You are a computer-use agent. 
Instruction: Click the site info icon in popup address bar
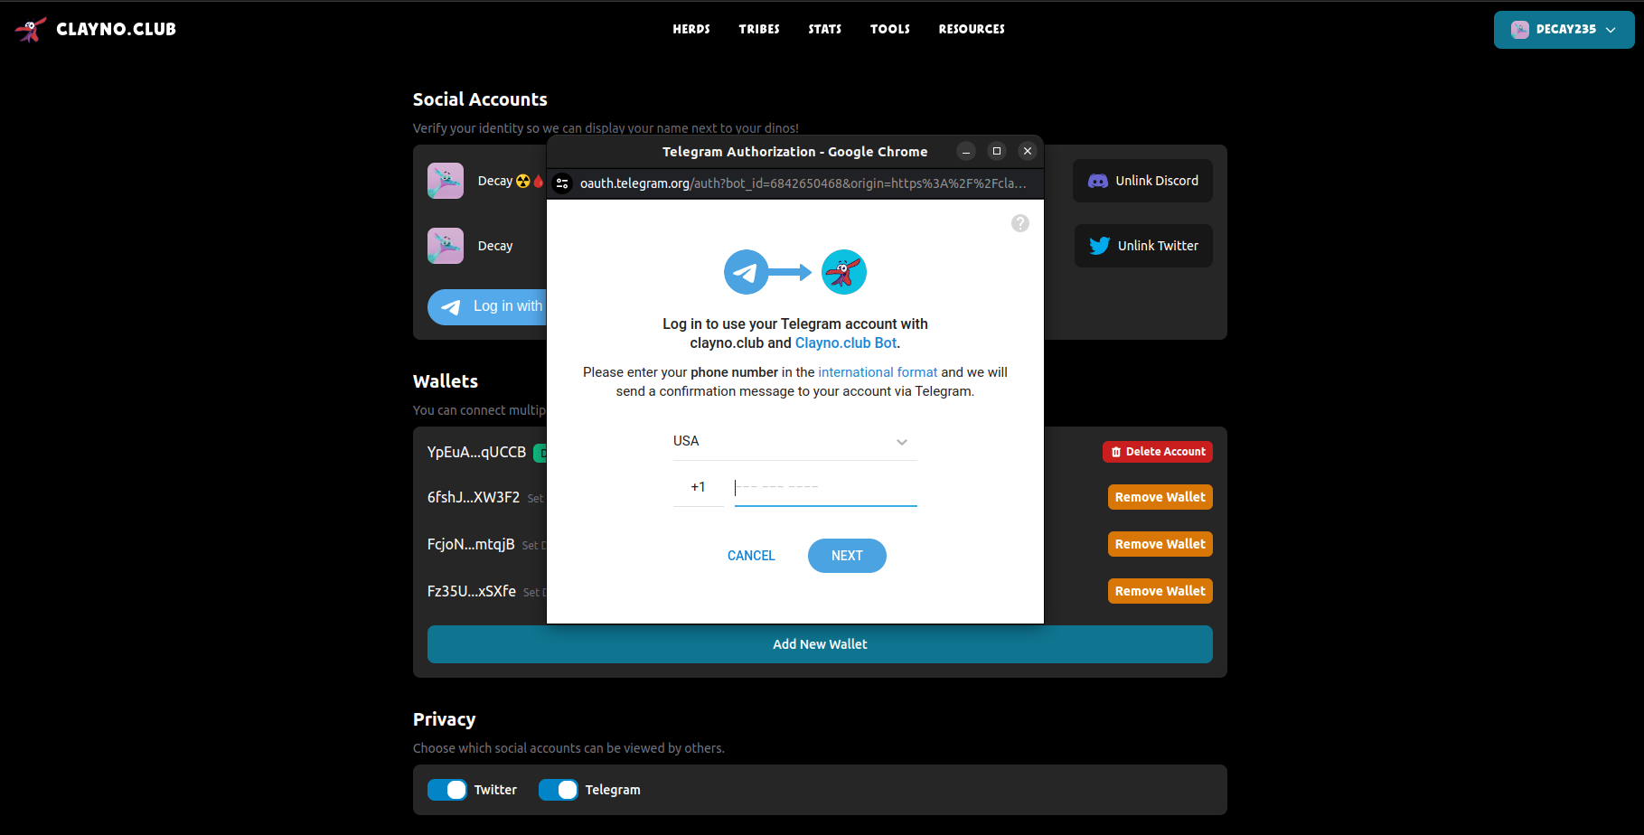(x=562, y=183)
